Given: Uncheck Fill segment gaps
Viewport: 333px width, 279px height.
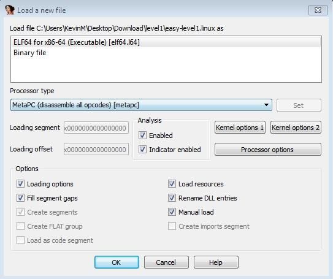Looking at the screenshot, I should tap(20, 198).
